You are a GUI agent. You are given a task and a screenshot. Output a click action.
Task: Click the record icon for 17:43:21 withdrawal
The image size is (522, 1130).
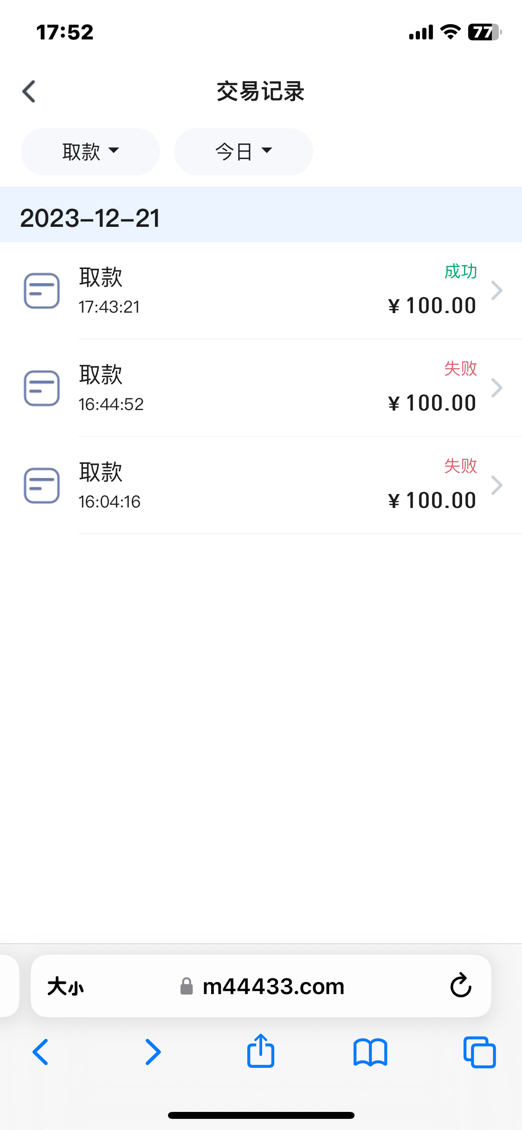click(x=42, y=291)
